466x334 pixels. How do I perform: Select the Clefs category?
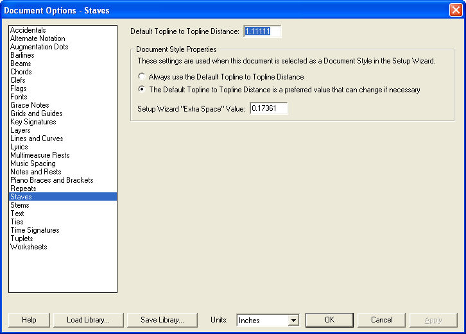[x=18, y=80]
